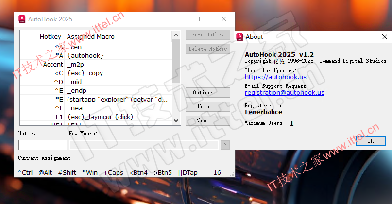Open the Options... dialog
Screen dimensions: 392x204
point(208,92)
